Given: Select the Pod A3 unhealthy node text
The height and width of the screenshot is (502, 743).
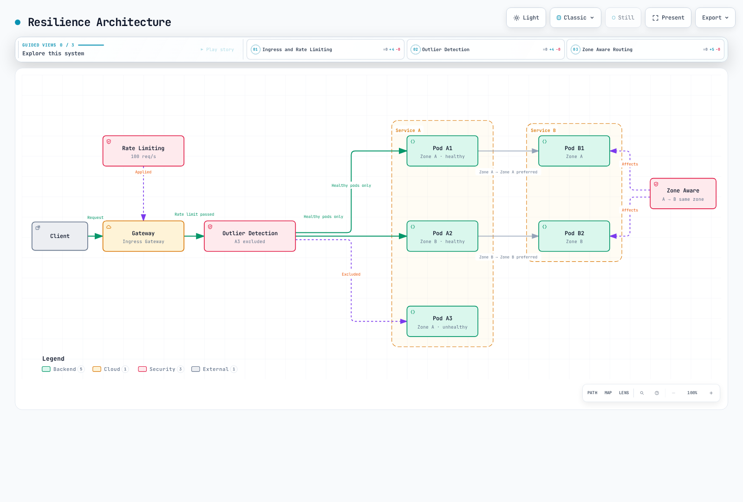Looking at the screenshot, I should pos(443,327).
